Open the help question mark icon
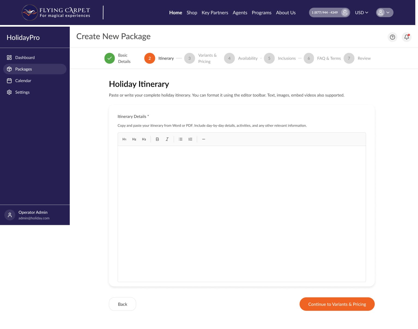This screenshot has width=418, height=329. [x=392, y=37]
